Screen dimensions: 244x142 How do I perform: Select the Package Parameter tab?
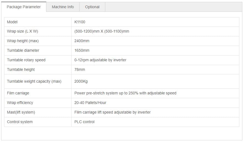(24, 7)
